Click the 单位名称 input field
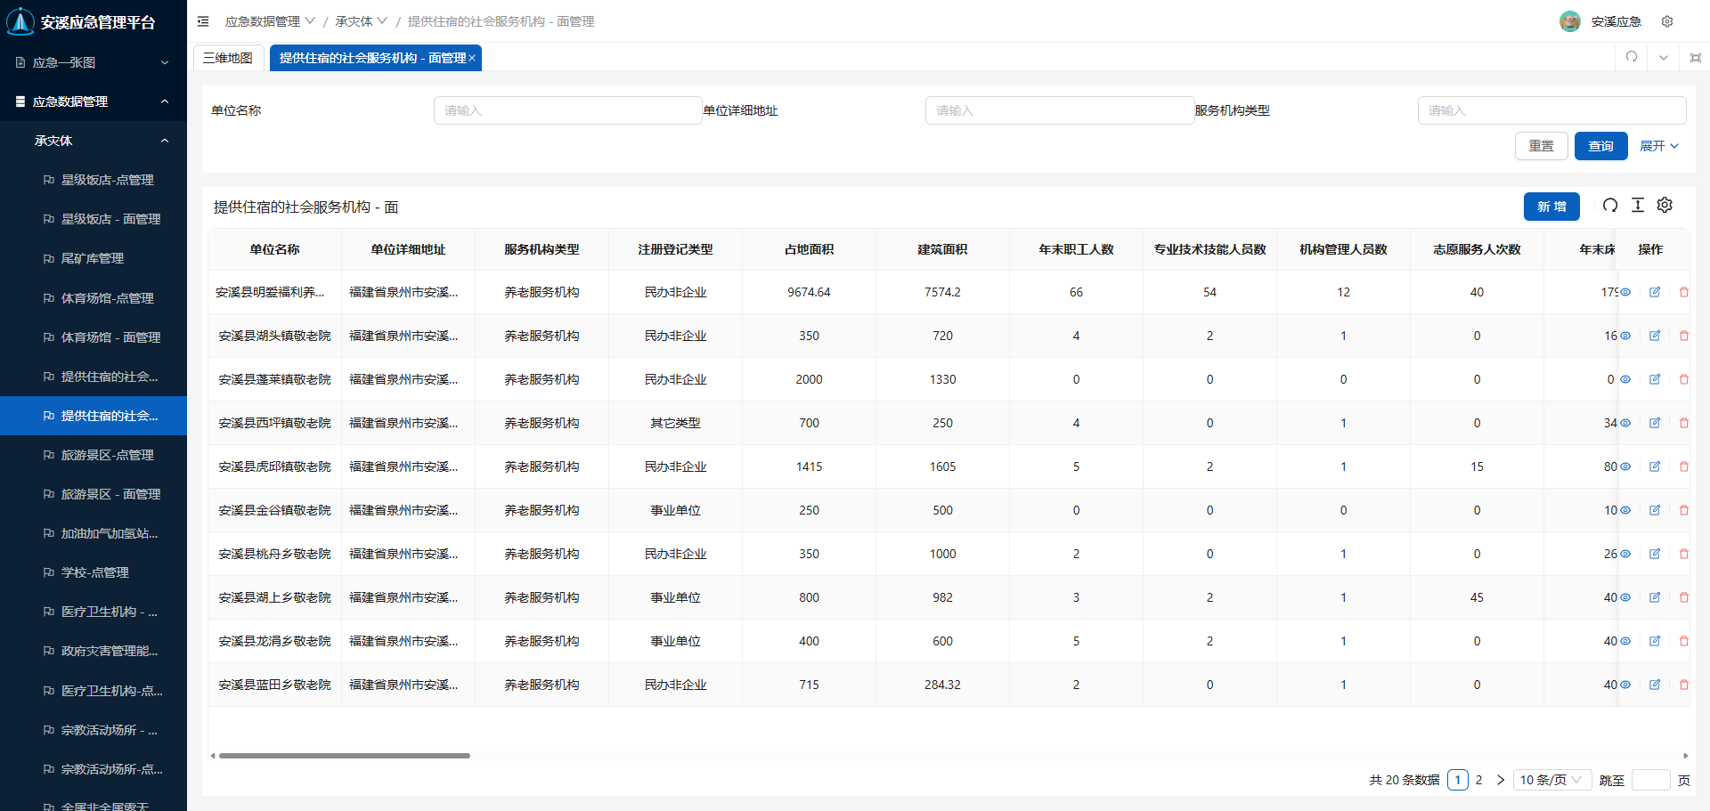Image resolution: width=1710 pixels, height=811 pixels. [x=567, y=110]
